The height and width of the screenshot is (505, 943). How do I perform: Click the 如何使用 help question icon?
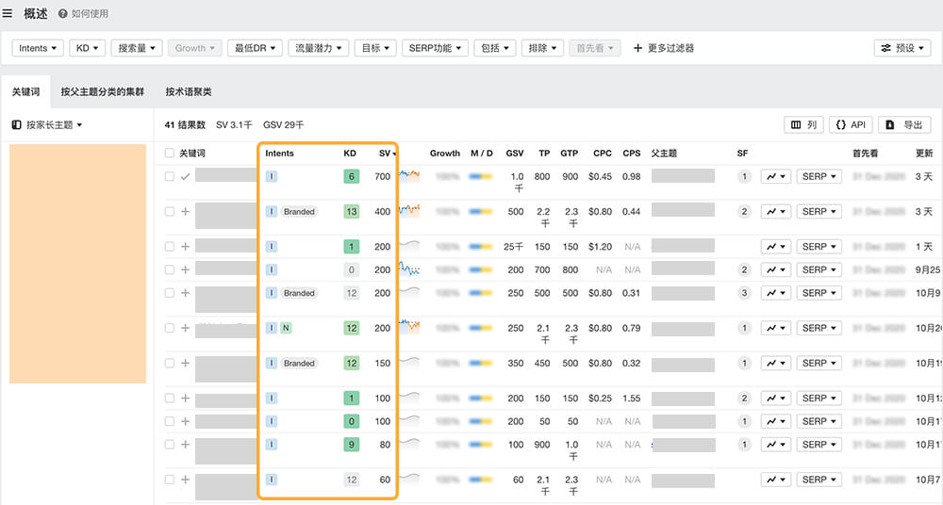pos(62,13)
